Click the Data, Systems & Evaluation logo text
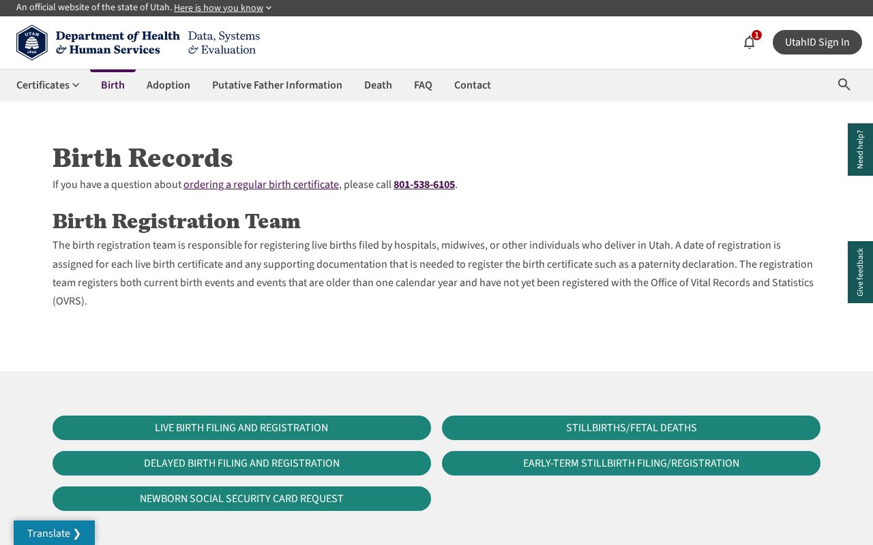Image resolution: width=873 pixels, height=545 pixels. point(224,42)
